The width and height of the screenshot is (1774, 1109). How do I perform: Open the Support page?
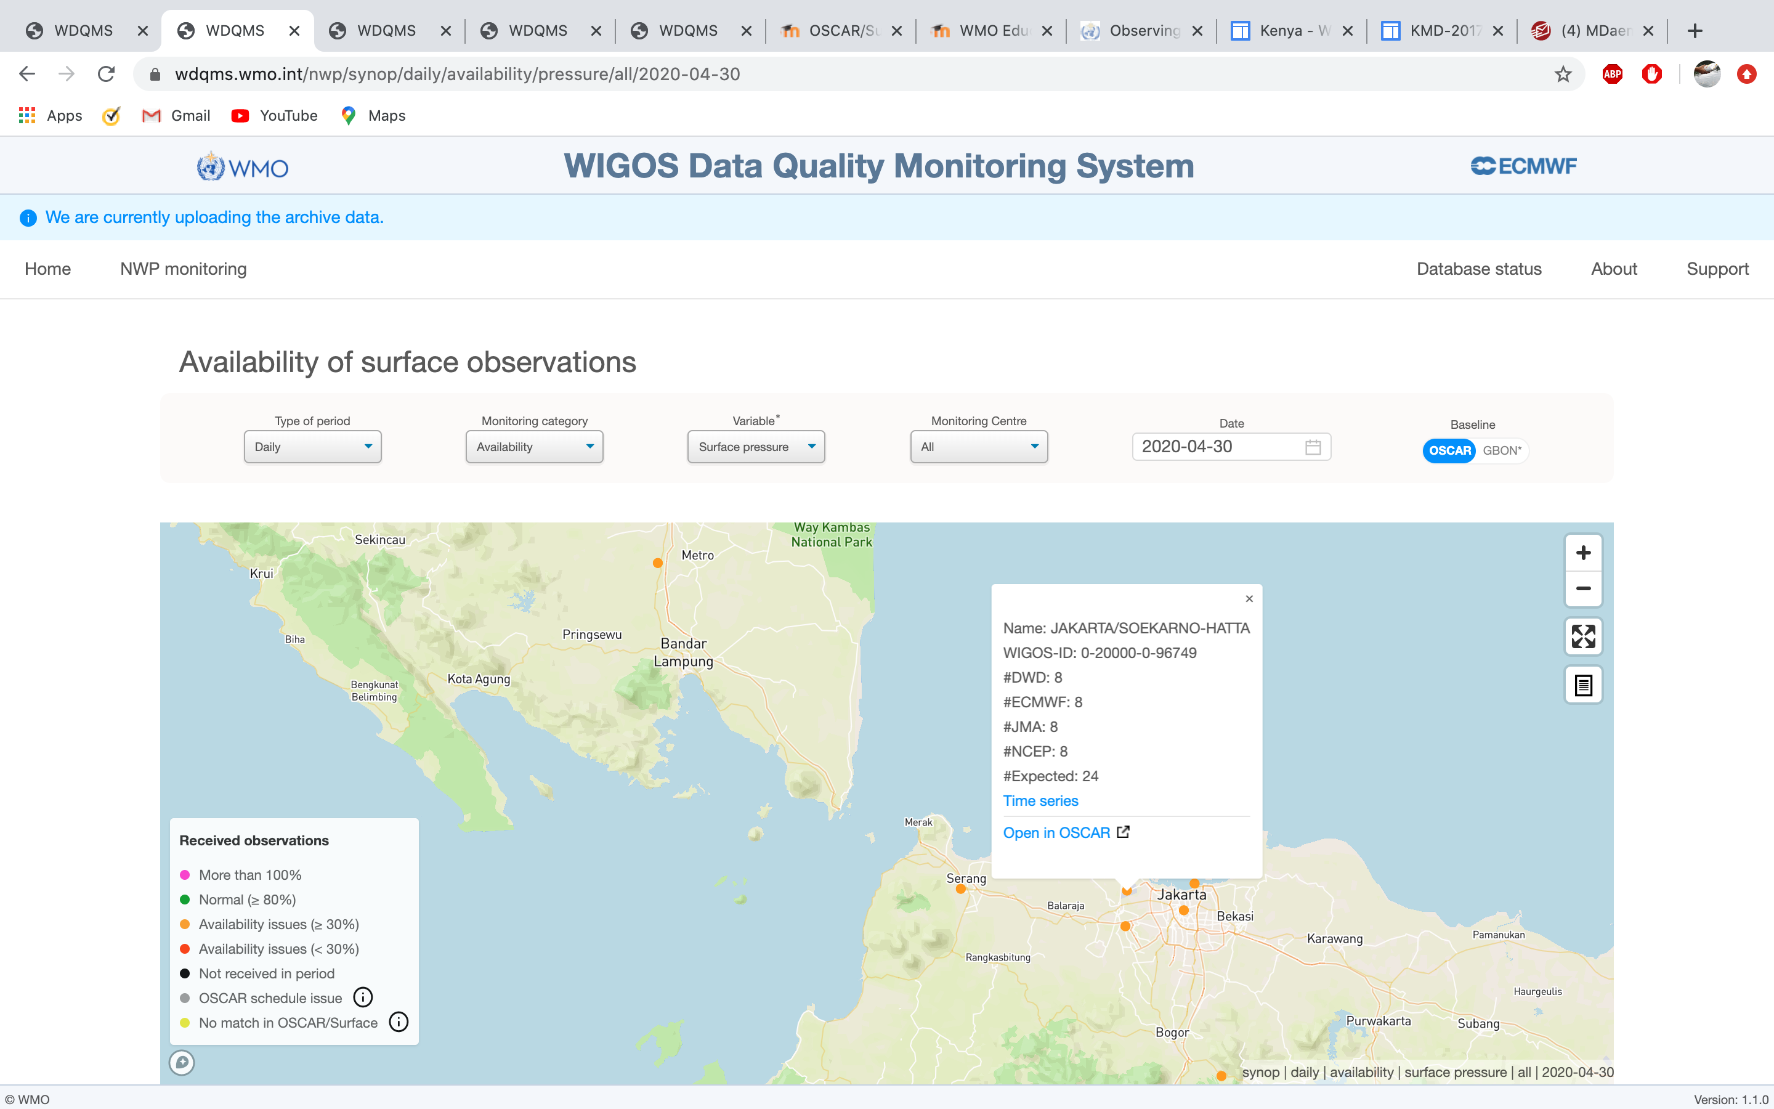pyautogui.click(x=1717, y=269)
